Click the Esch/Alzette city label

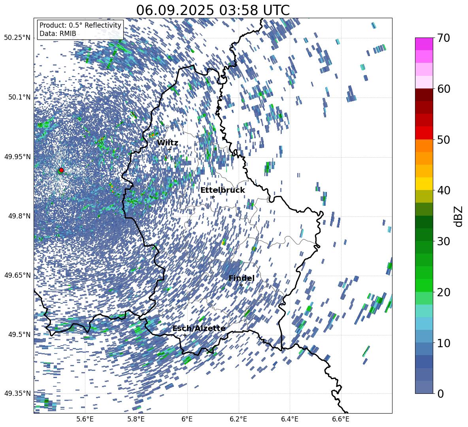pos(199,329)
